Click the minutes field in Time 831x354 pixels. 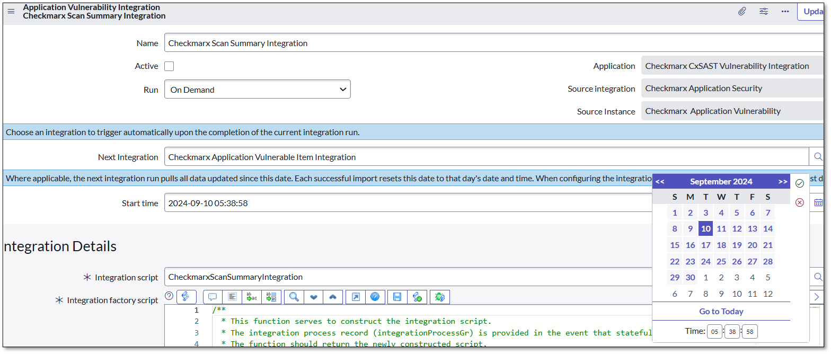[x=732, y=332]
